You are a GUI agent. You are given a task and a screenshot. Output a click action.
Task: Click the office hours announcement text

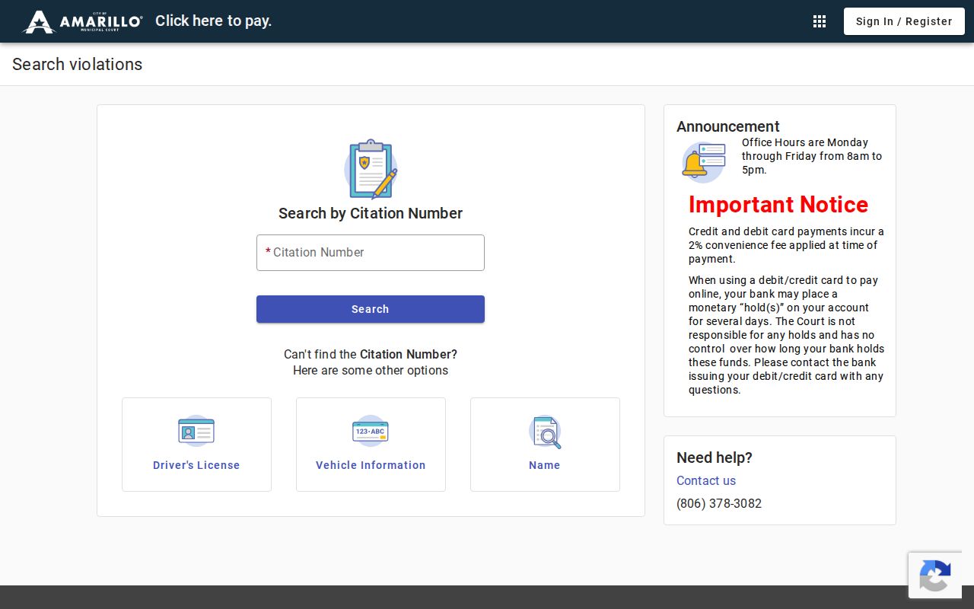812,156
